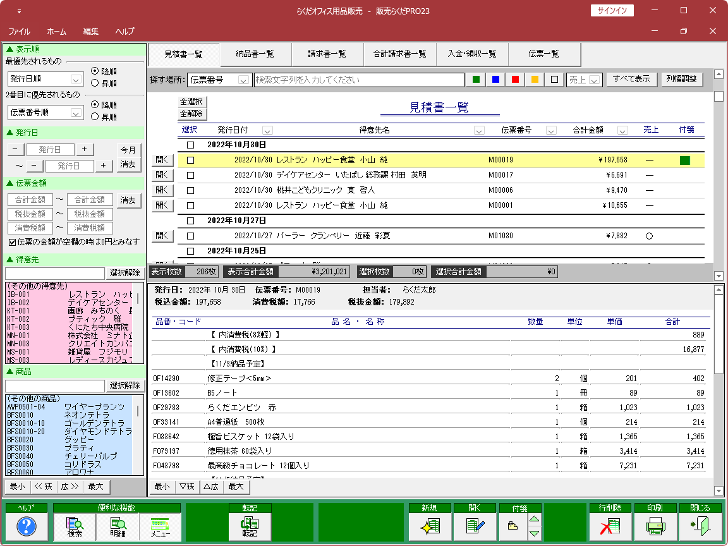Check the 2022年10月30日 date group checkbox
This screenshot has width=728, height=546.
click(190, 145)
